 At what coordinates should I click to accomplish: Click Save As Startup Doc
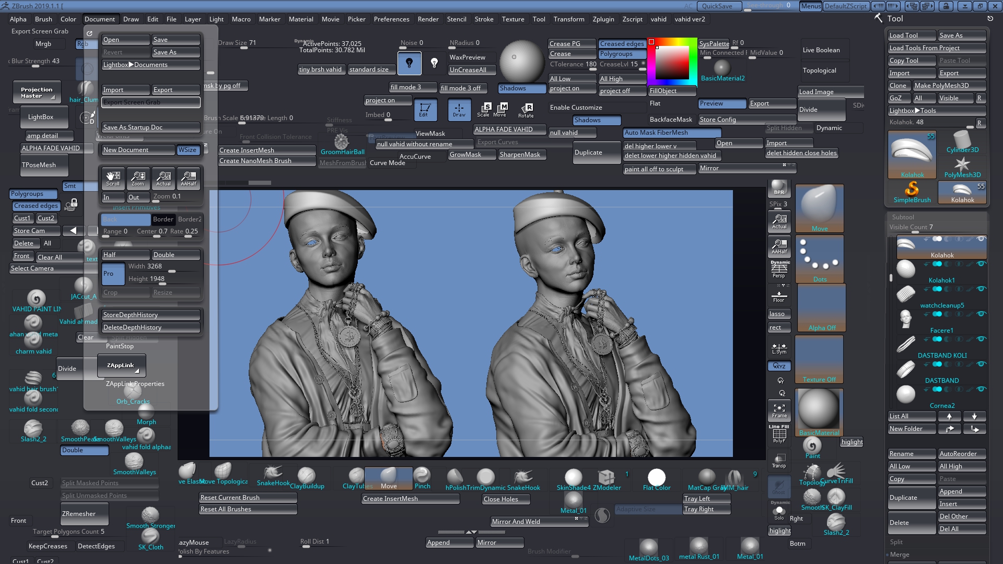point(150,127)
